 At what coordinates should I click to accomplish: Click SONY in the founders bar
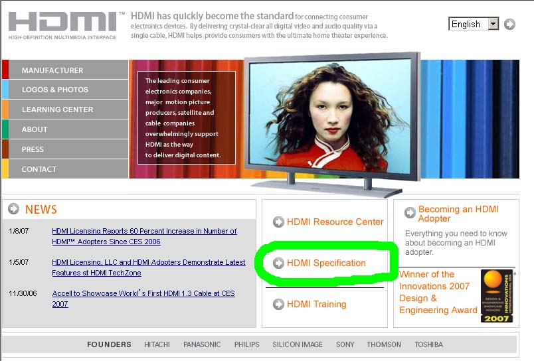(345, 344)
